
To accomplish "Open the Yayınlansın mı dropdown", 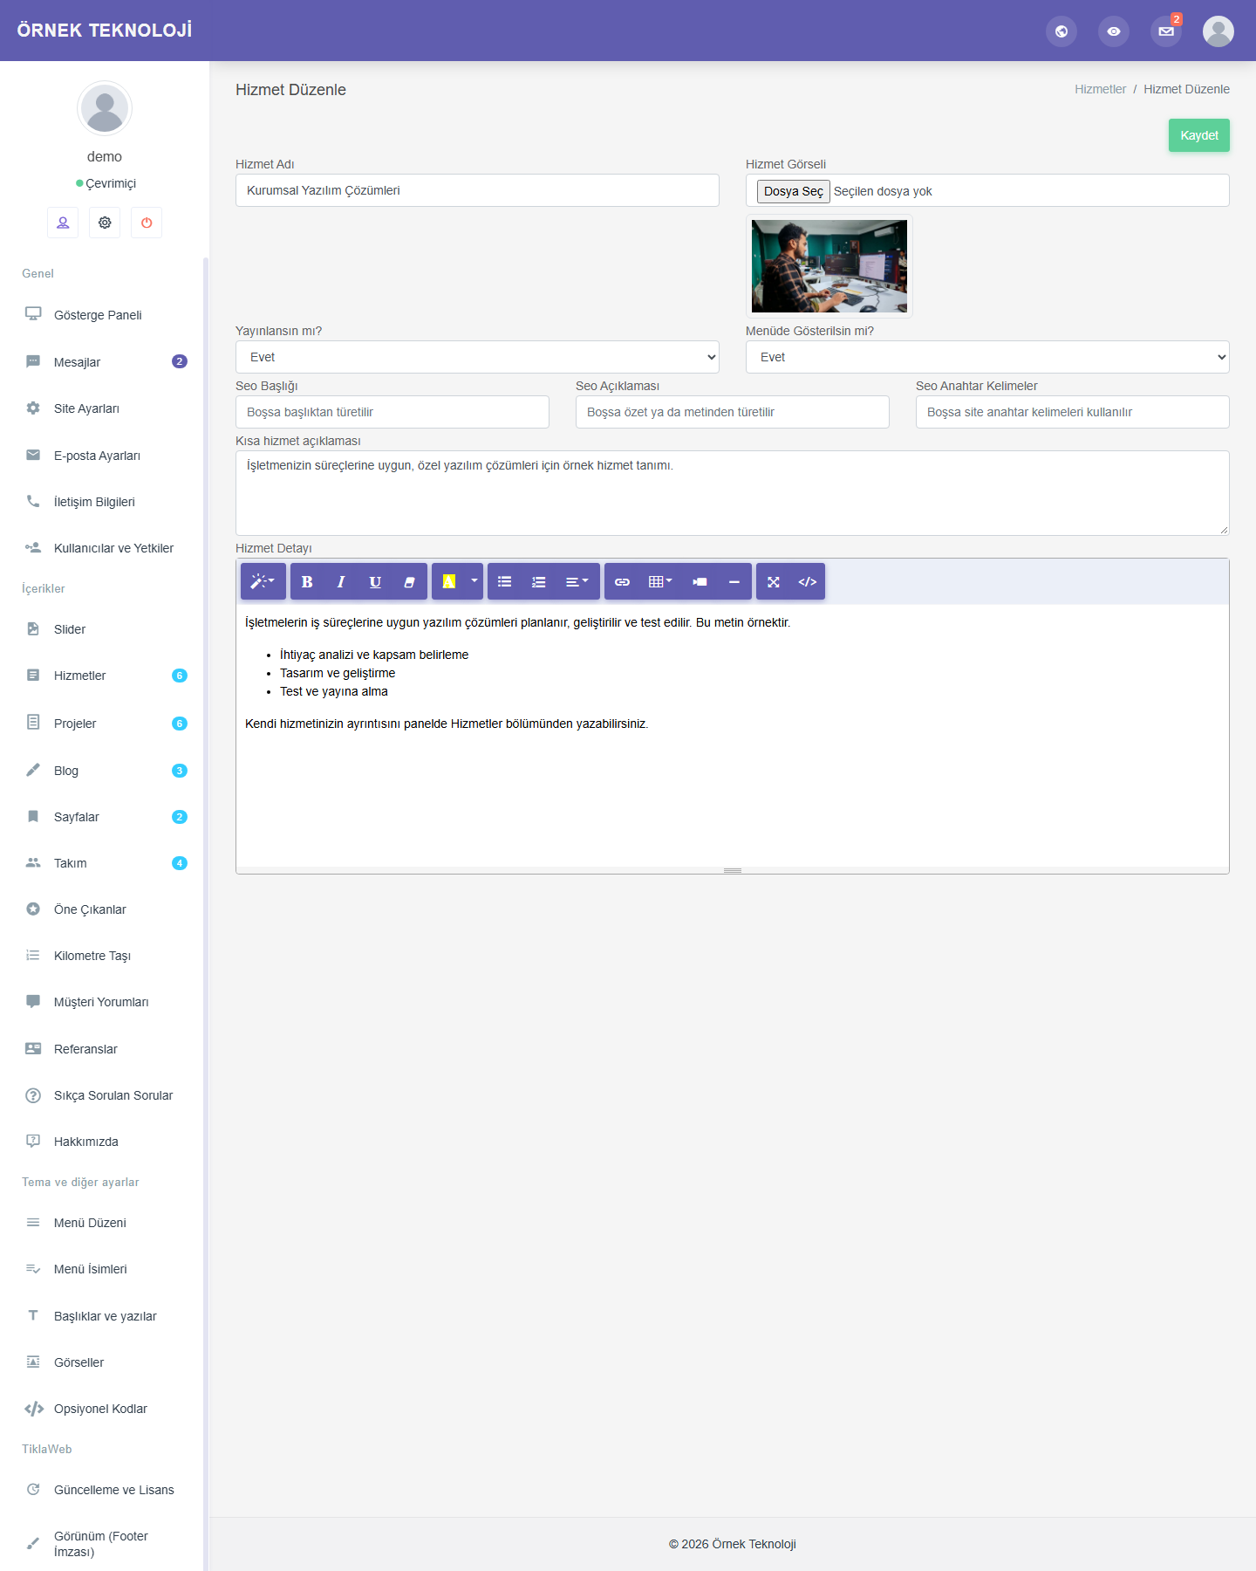I will (x=477, y=357).
